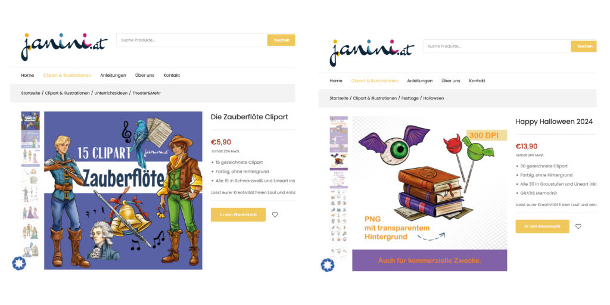610x305 pixels.
Task: Click the right Suchen search button
Action: click(585, 46)
